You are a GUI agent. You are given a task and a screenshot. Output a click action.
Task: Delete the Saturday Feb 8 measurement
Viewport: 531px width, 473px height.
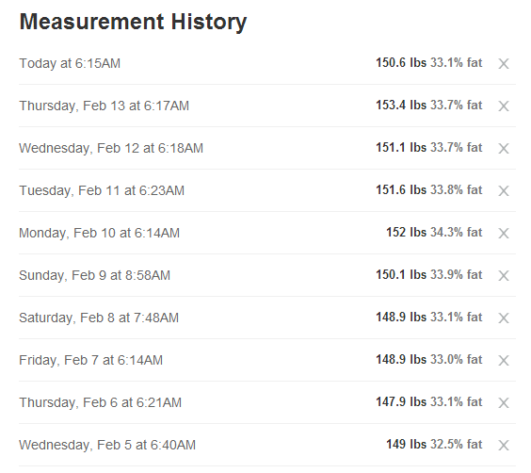504,318
